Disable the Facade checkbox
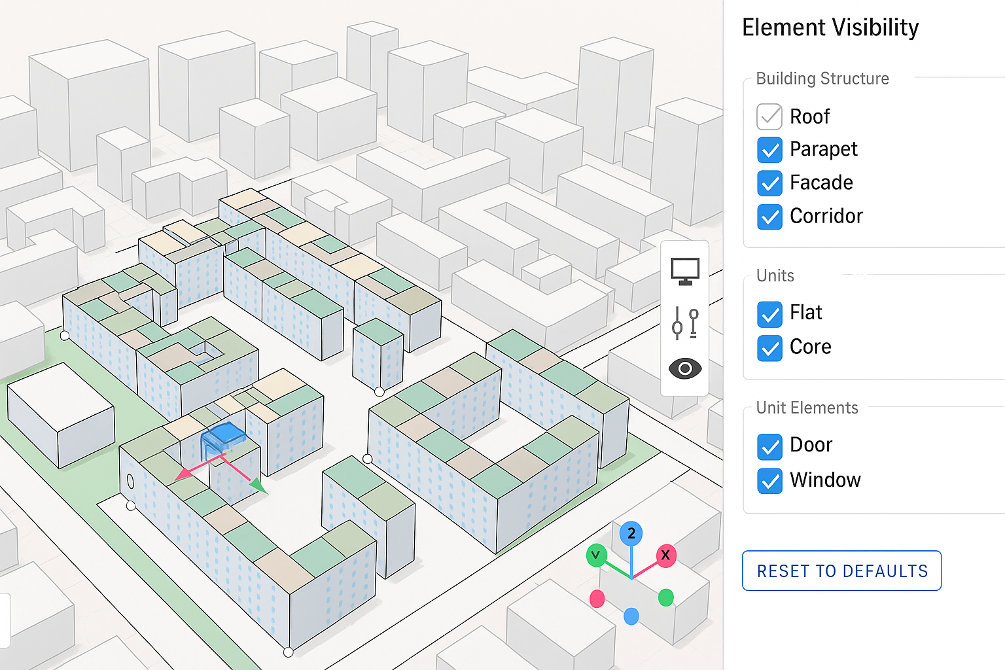This screenshot has height=670, width=1005. pos(769,183)
